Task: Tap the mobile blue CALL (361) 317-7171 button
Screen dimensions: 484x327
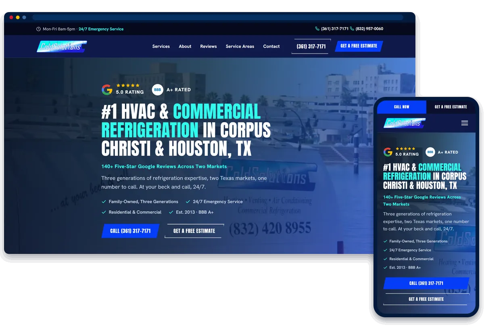Action: click(x=426, y=283)
